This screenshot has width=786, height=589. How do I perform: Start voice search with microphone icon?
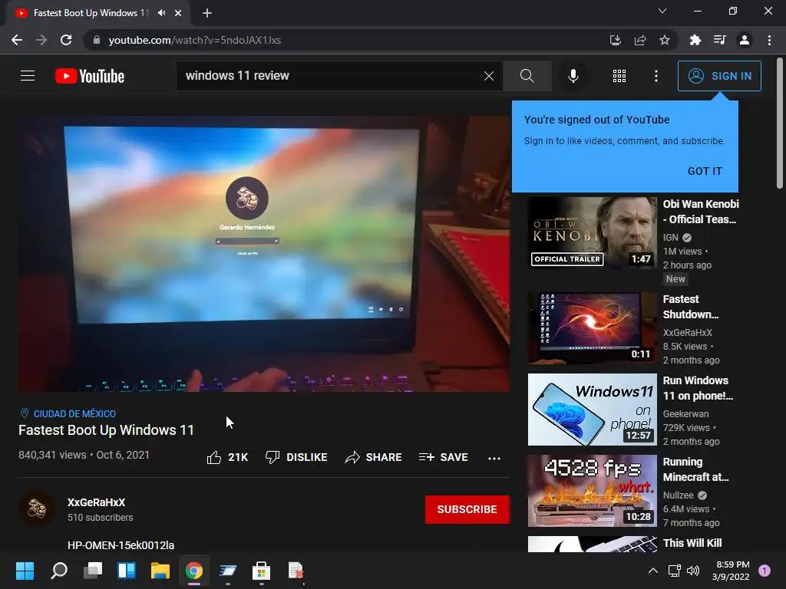573,76
